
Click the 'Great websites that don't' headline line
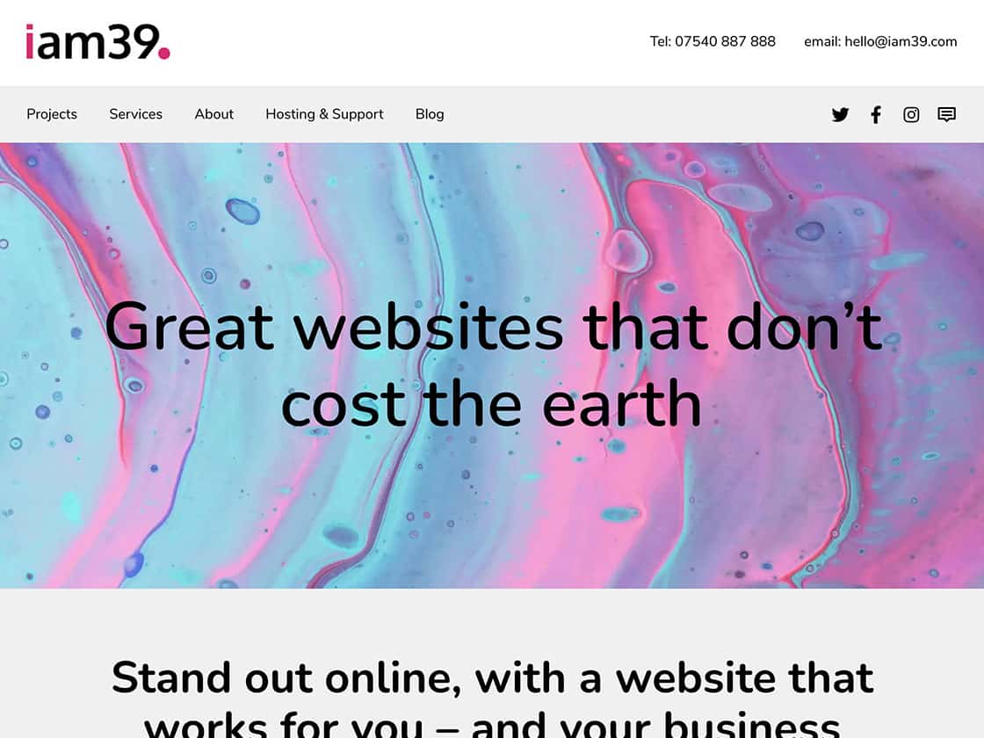coord(494,326)
